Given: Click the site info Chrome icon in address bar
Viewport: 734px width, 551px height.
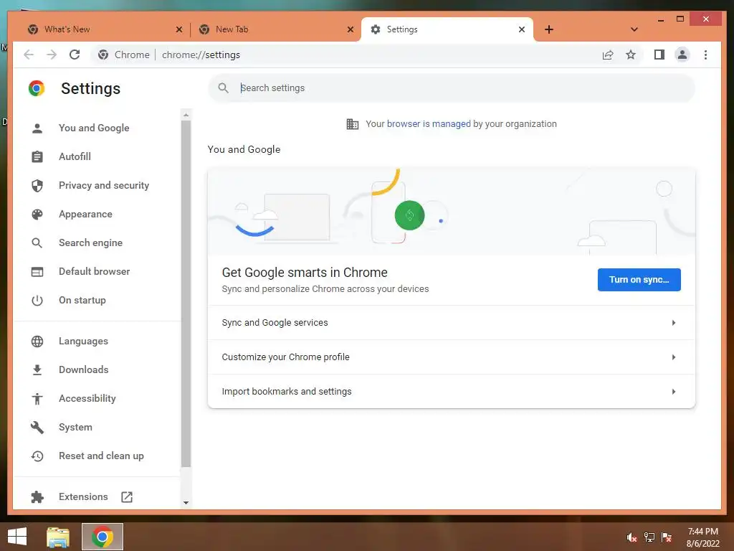Looking at the screenshot, I should pos(103,55).
